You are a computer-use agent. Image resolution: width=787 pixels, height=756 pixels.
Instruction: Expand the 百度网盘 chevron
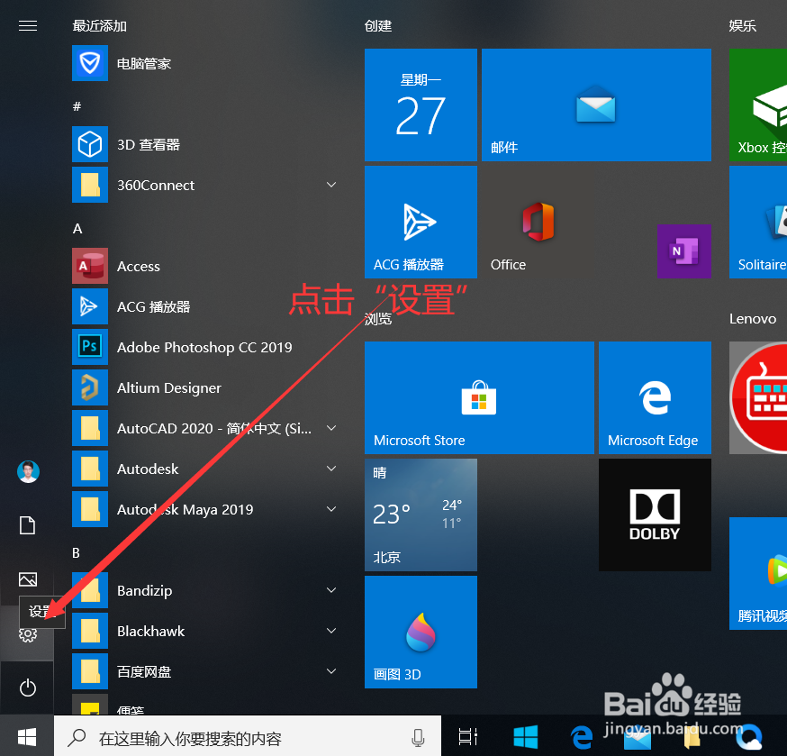click(x=331, y=671)
